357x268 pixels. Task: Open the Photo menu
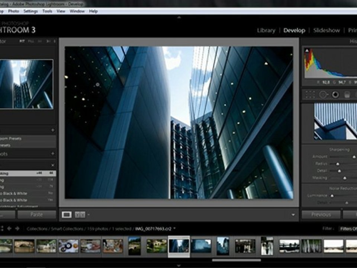pyautogui.click(x=13, y=11)
